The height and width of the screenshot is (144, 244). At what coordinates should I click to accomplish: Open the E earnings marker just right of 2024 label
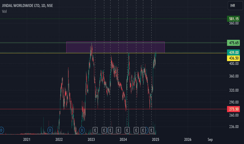coord(127,130)
